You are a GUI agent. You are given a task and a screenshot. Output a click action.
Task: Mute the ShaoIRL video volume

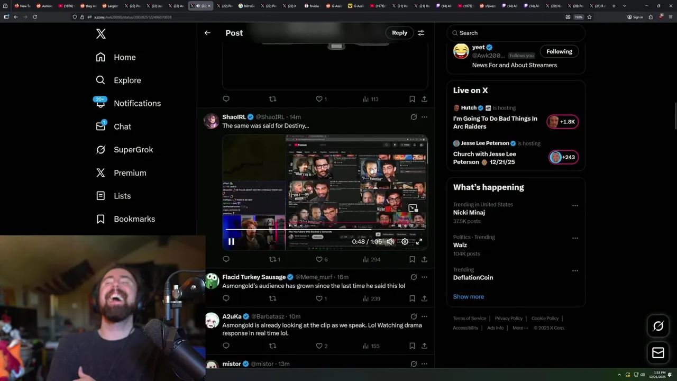click(390, 241)
